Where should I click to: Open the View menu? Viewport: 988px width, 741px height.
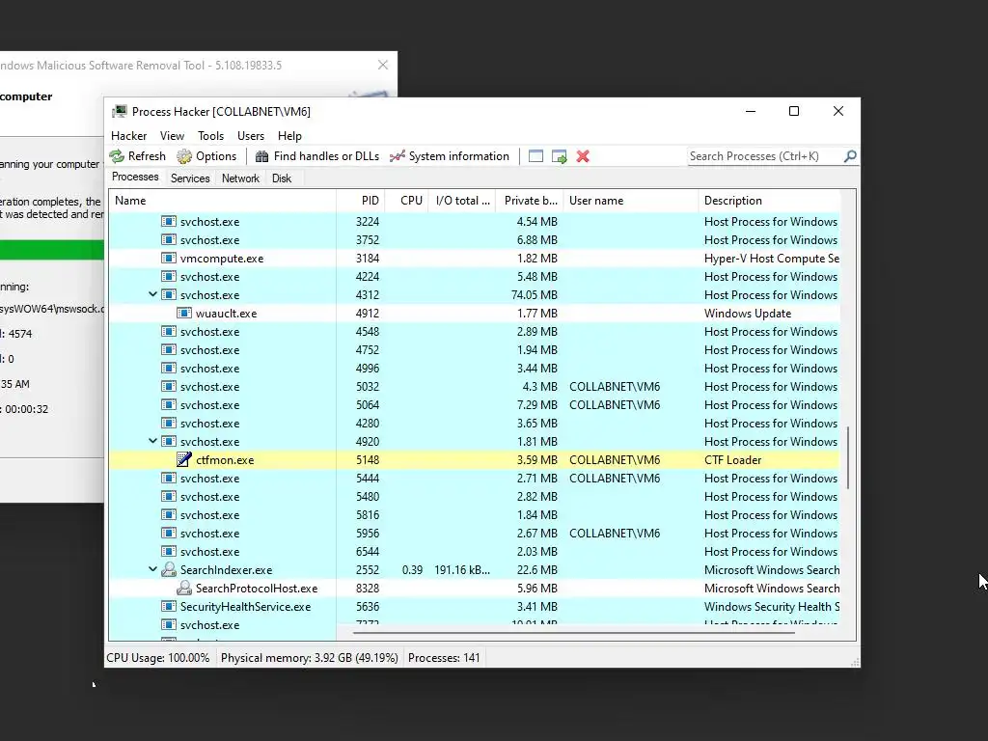tap(172, 135)
